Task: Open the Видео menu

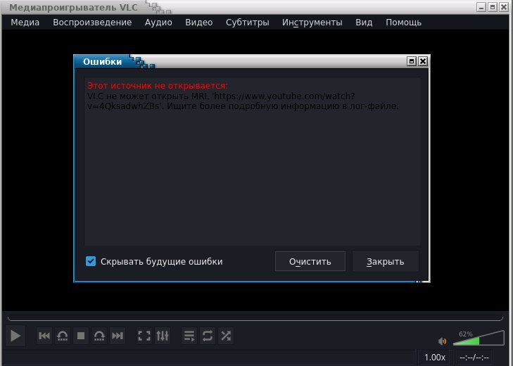Action: pos(199,23)
